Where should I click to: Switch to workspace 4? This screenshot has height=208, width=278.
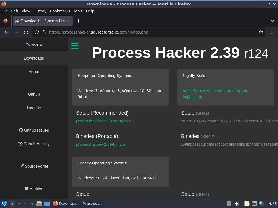pyautogui.click(x=32, y=204)
